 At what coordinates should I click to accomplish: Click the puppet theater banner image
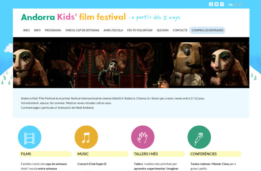(x=131, y=63)
